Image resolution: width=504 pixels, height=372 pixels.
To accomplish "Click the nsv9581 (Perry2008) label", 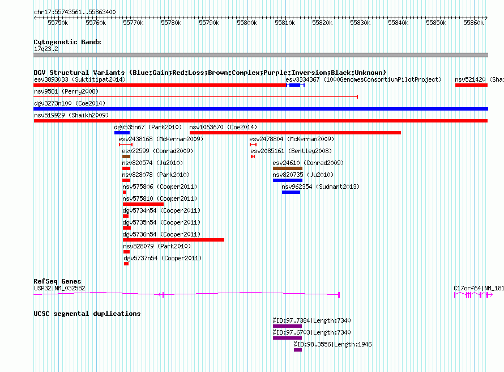I will coord(66,91).
